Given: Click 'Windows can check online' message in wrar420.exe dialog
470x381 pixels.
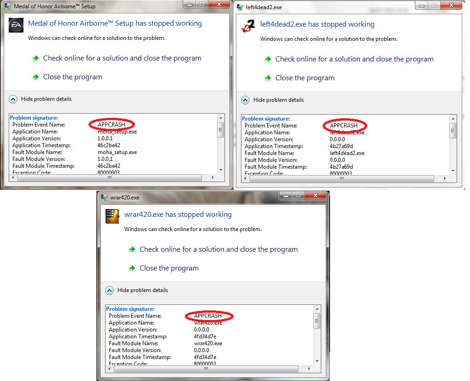Looking at the screenshot, I should pyautogui.click(x=193, y=229).
